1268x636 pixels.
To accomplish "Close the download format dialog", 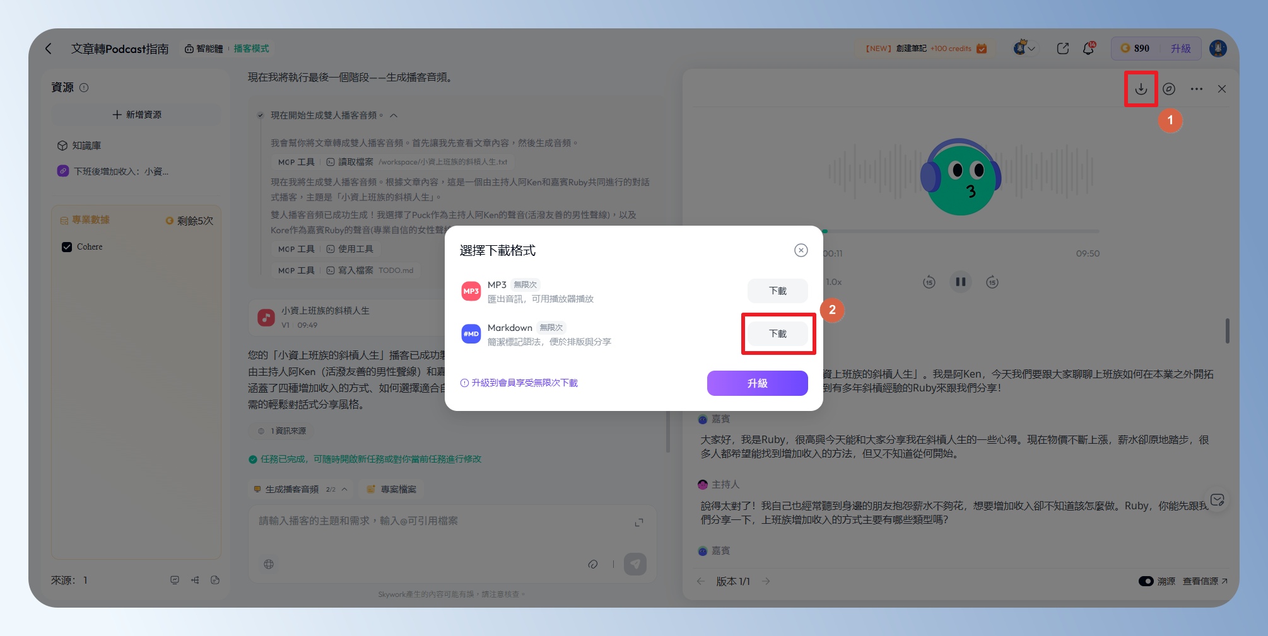I will [801, 250].
